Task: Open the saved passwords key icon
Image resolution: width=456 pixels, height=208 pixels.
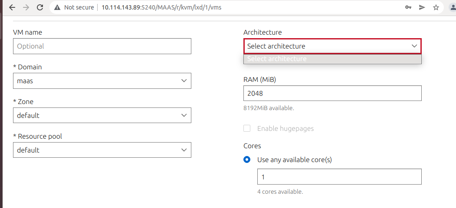Action: tap(408, 7)
